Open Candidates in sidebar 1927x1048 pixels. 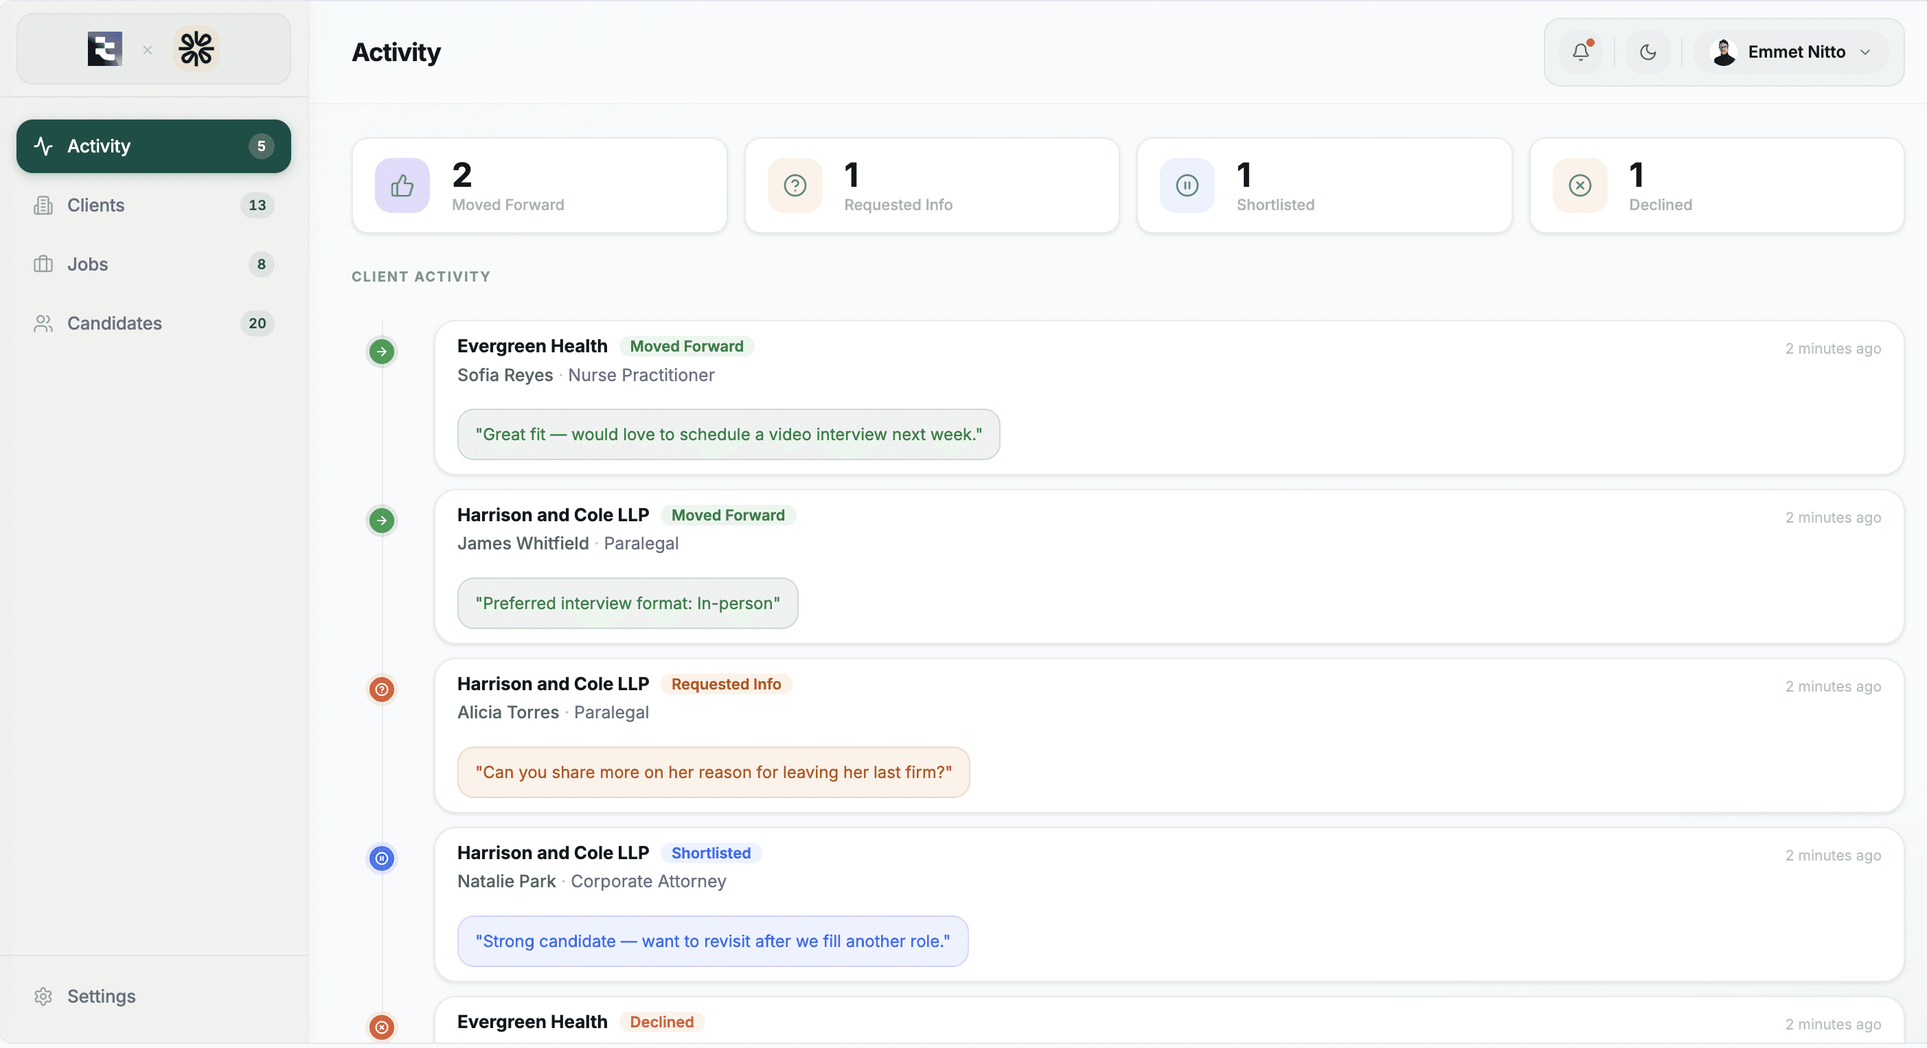(x=153, y=323)
